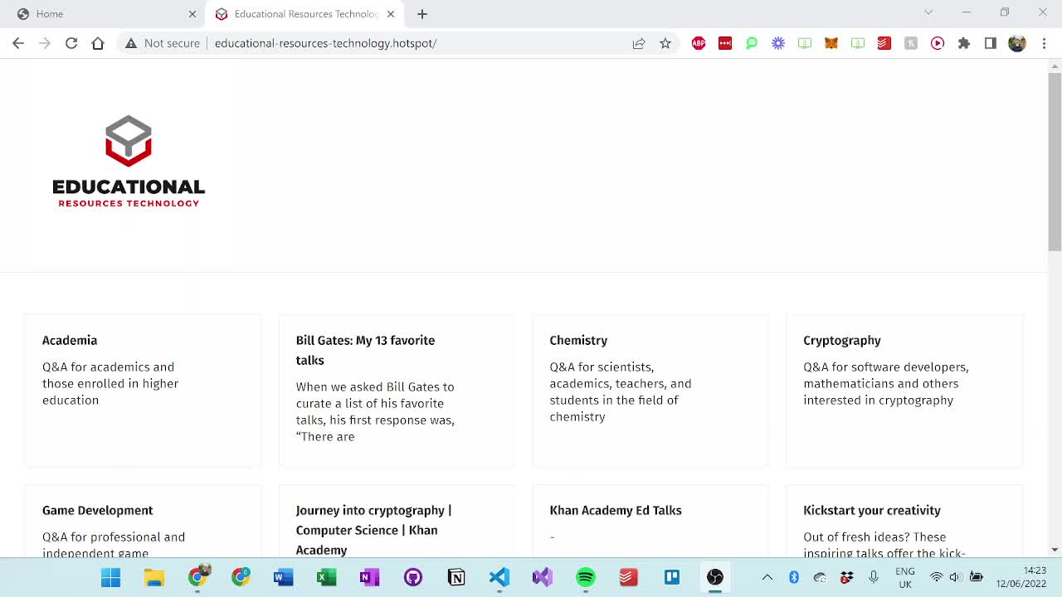Click the Dropbox tray icon
The height and width of the screenshot is (597, 1062).
[846, 577]
